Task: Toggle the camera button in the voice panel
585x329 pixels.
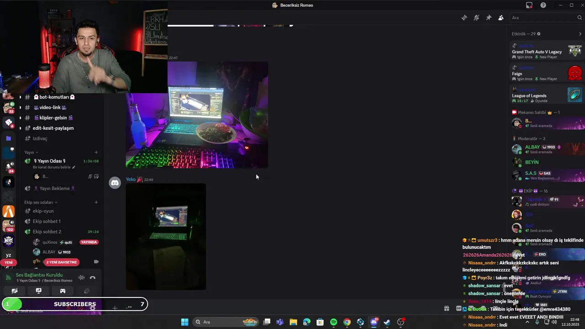Action: pyautogui.click(x=15, y=291)
